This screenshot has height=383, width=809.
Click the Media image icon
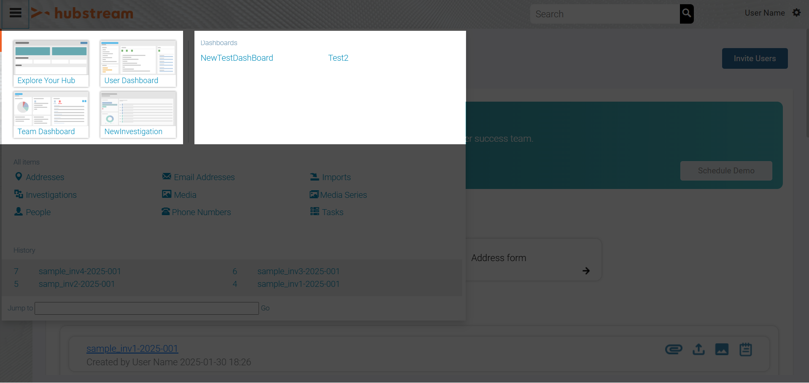coord(166,194)
